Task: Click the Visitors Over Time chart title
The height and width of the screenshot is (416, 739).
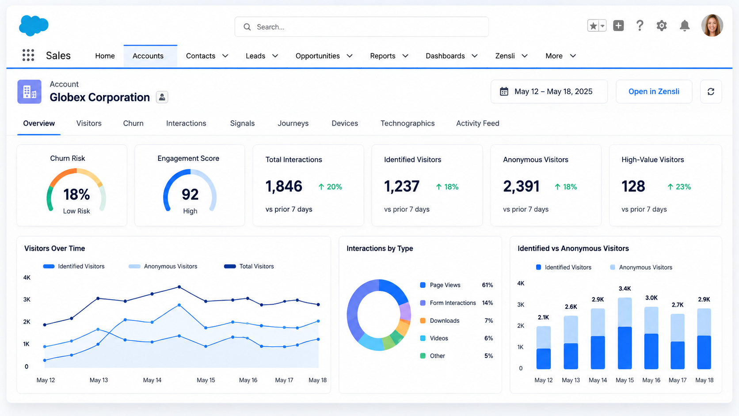Action: (x=54, y=248)
